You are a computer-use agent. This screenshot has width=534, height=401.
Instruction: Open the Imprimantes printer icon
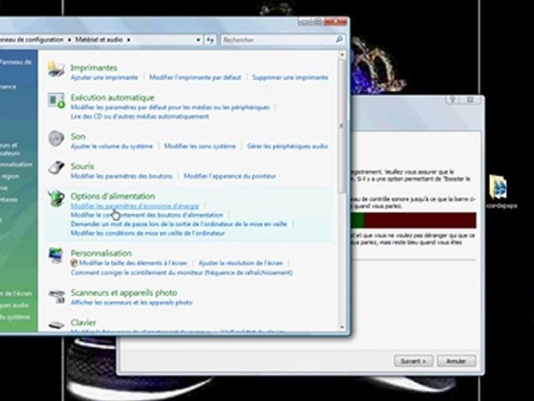click(x=56, y=69)
